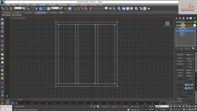Image resolution: width=197 pixels, height=111 pixels.
Task: Open the Rendering menu
Action: (x=73, y=5)
